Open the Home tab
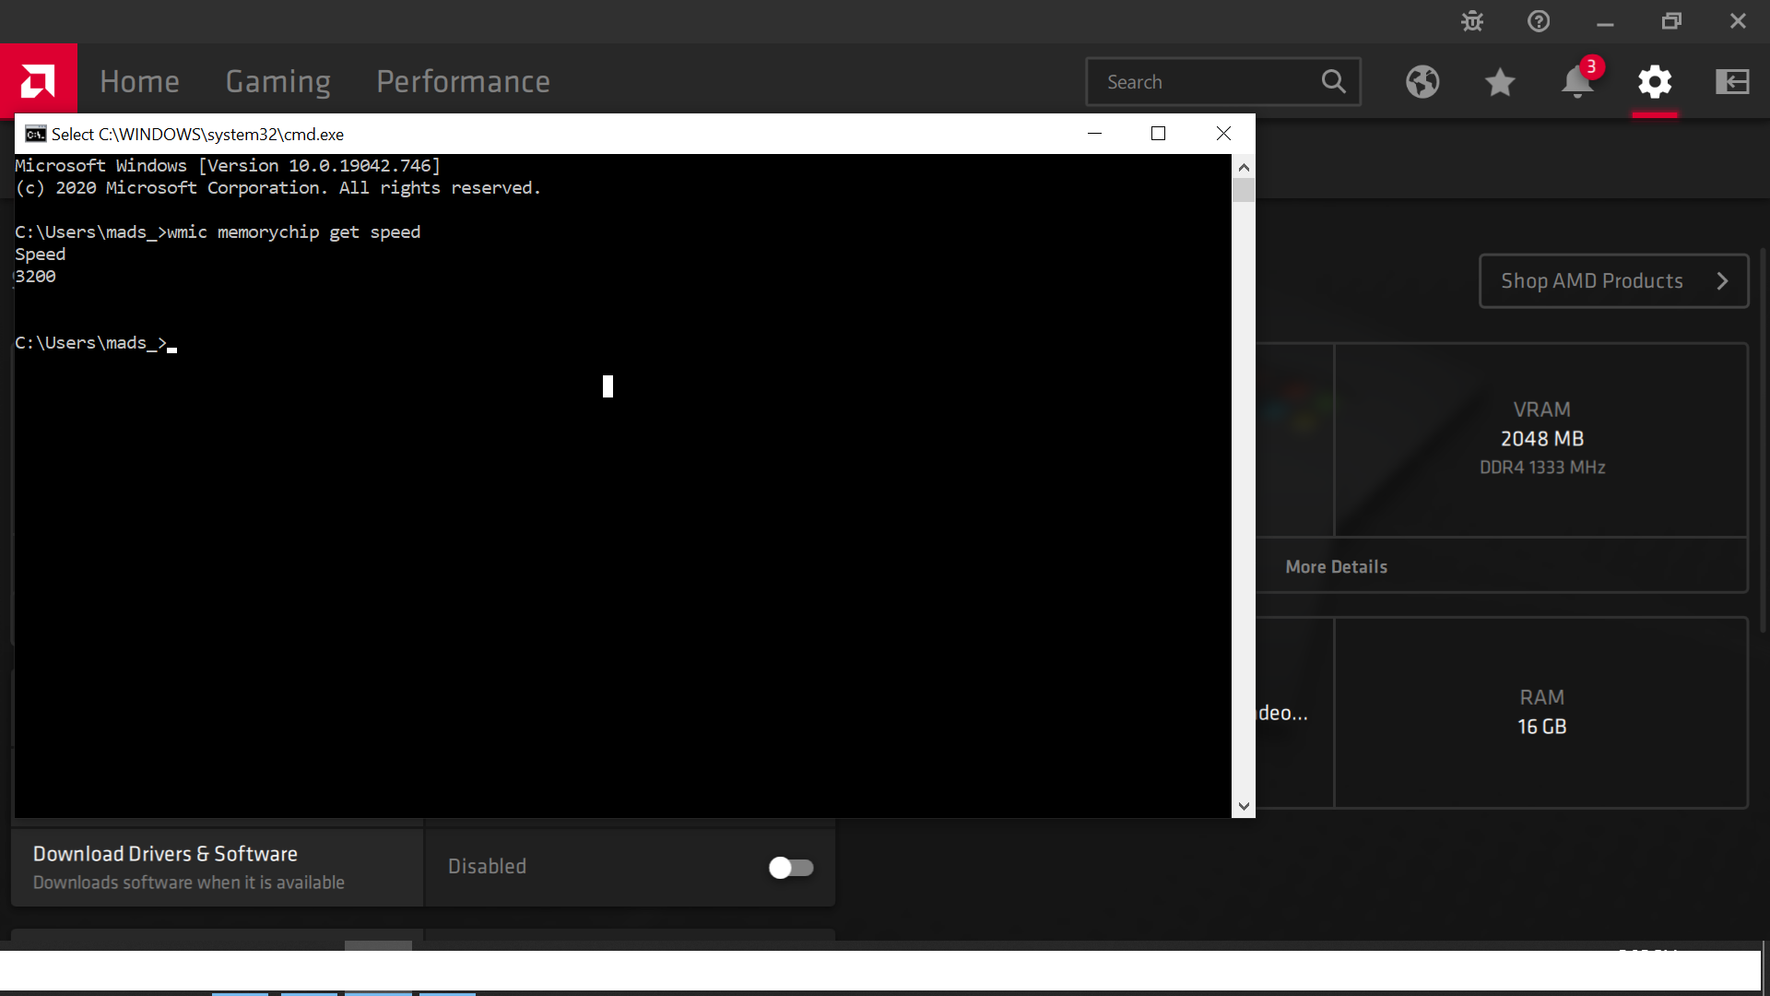This screenshot has width=1770, height=996. click(139, 81)
